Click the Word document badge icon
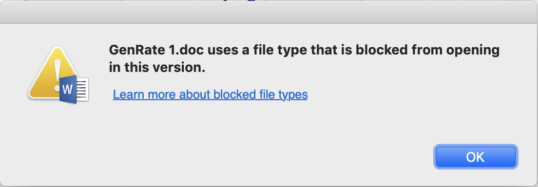The image size is (538, 187). (74, 90)
